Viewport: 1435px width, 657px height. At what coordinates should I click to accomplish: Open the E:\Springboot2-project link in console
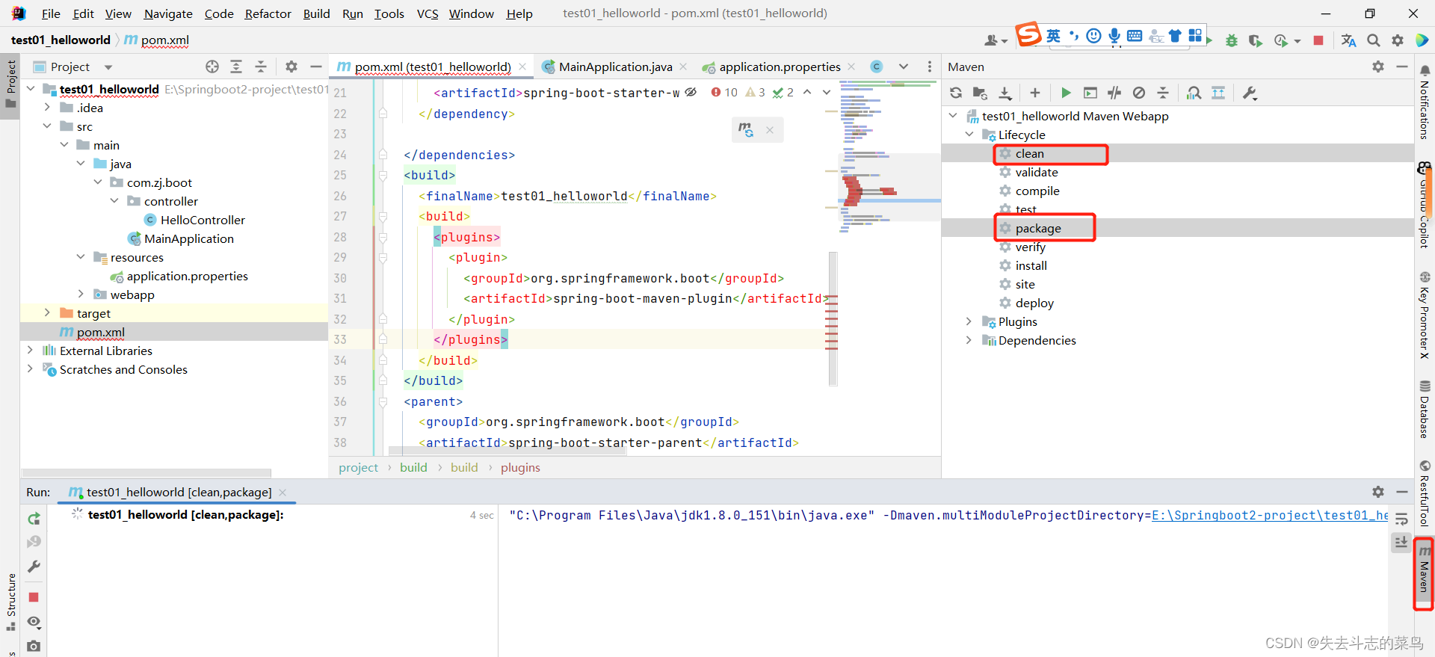coord(1270,515)
